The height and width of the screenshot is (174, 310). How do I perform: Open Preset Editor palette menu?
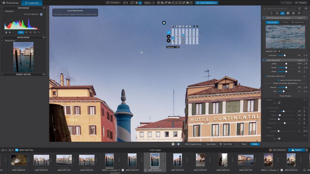coord(44,74)
